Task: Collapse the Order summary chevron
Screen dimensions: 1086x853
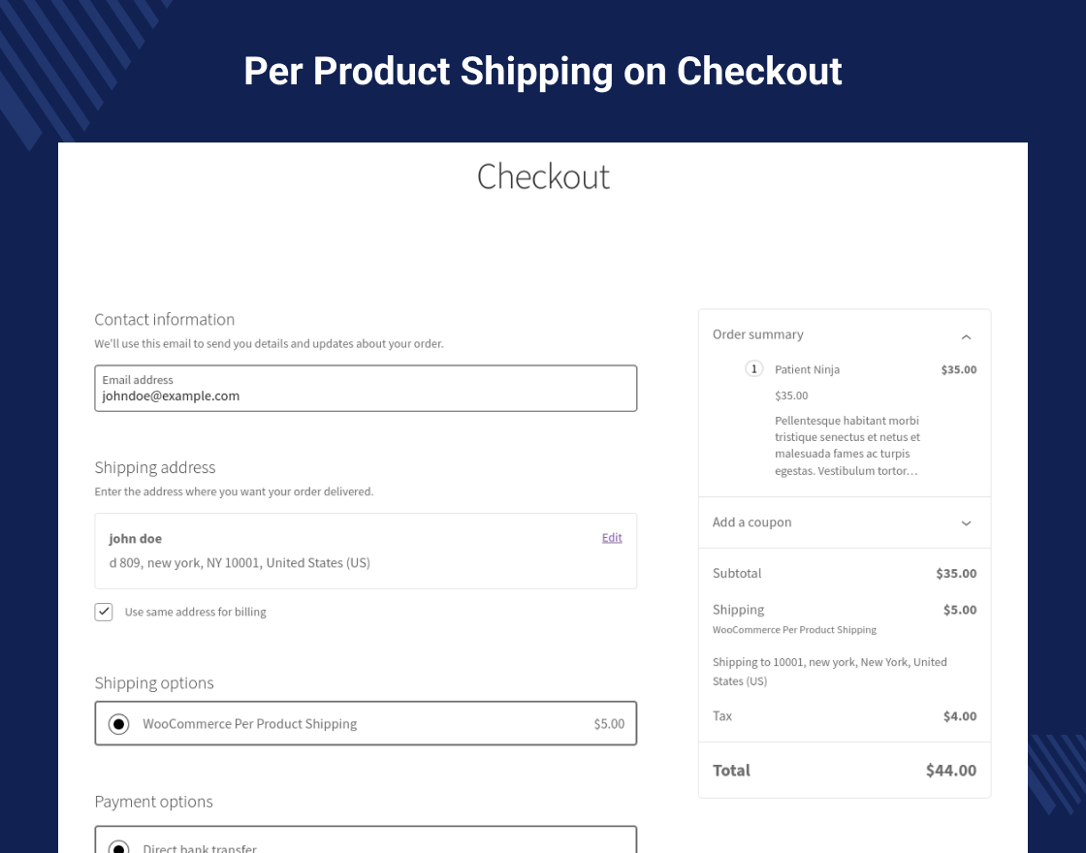Action: click(x=966, y=336)
